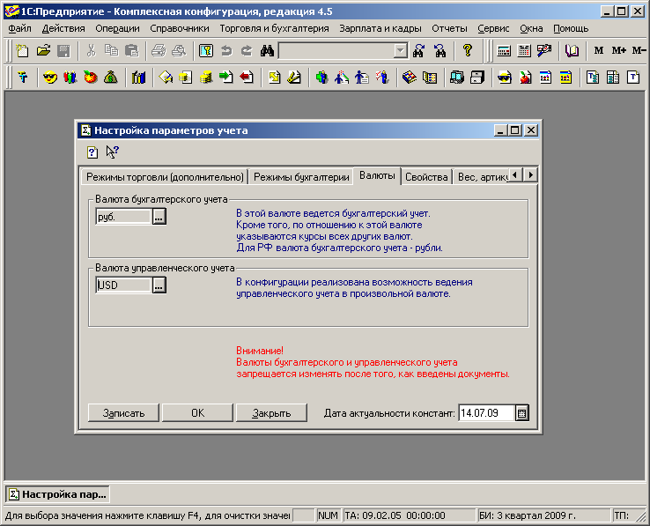This screenshot has height=526, width=650.
Task: Click the БИ: 3 квартал 2009 г. status entry
Action: (x=543, y=515)
